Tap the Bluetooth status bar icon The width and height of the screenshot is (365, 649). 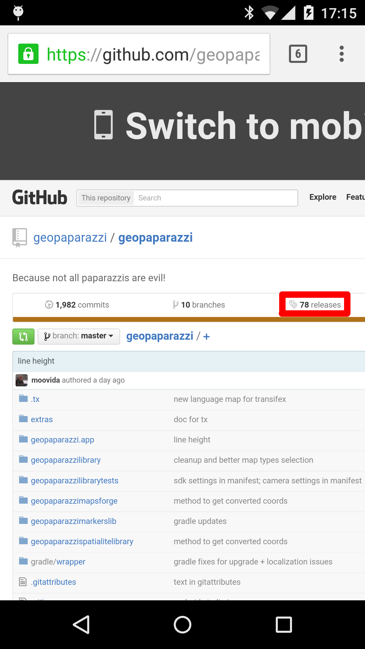(x=249, y=13)
